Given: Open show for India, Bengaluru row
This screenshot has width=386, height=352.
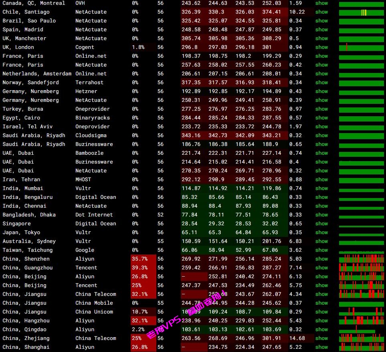Looking at the screenshot, I should tap(321, 197).
